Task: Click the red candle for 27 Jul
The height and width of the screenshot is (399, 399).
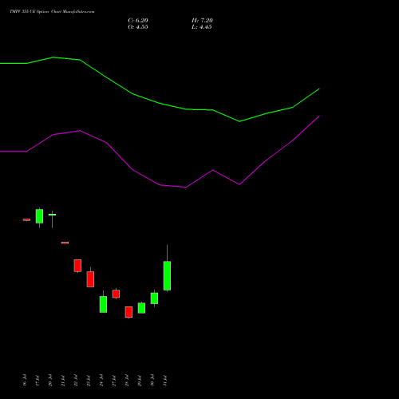Action: (x=116, y=294)
